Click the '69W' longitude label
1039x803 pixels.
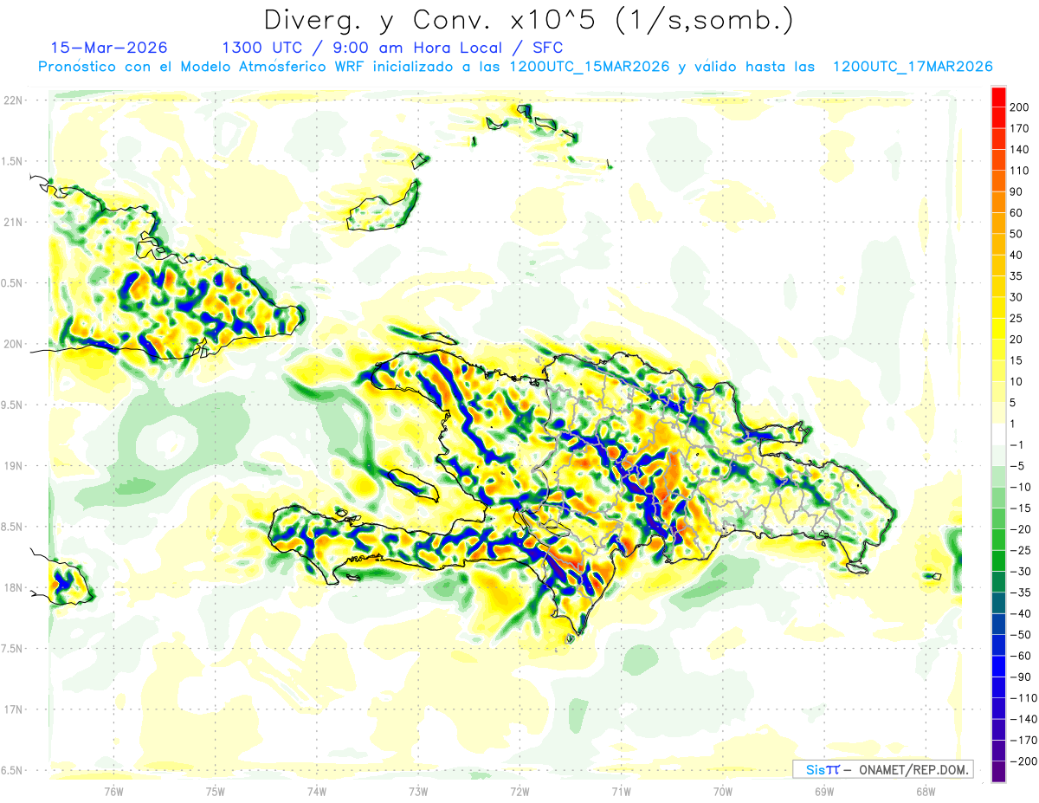(x=823, y=791)
